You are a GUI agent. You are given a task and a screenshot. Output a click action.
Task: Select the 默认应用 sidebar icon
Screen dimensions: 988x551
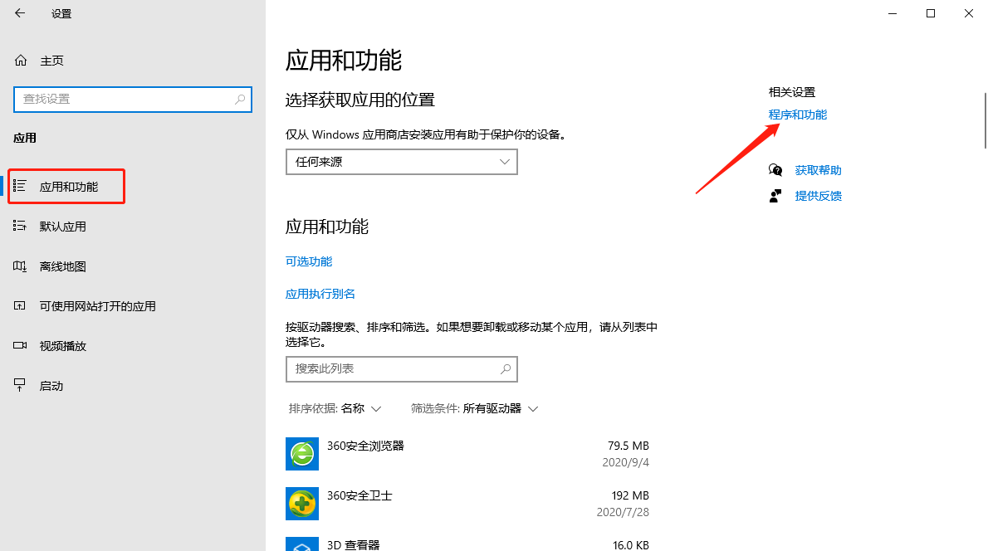point(19,226)
